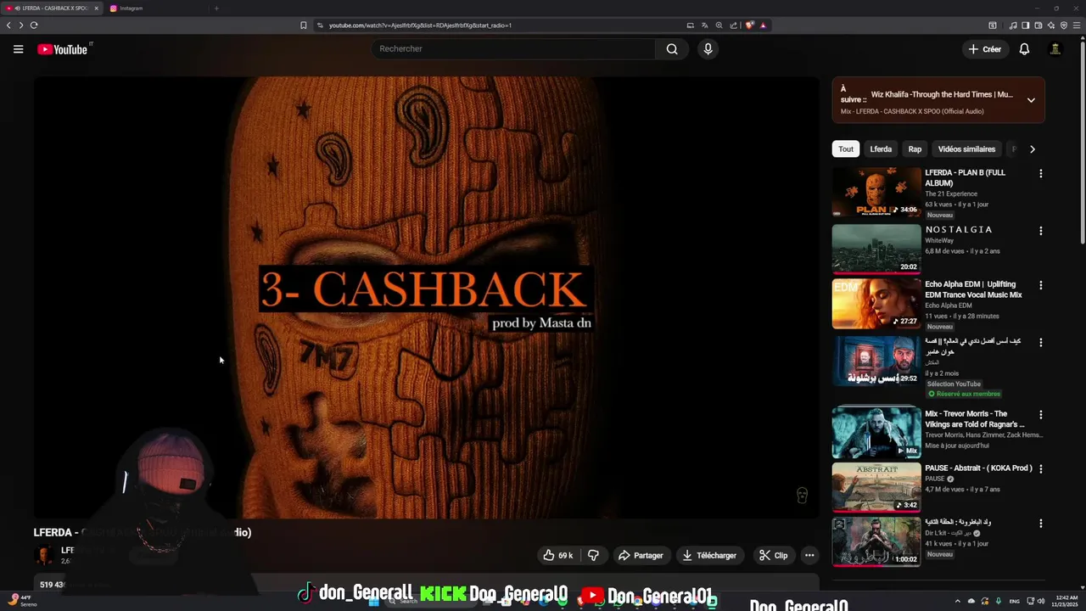This screenshot has width=1086, height=611.
Task: Click the share page icon in the address bar
Action: tap(734, 25)
